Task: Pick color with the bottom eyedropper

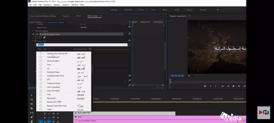Action: 130,85
